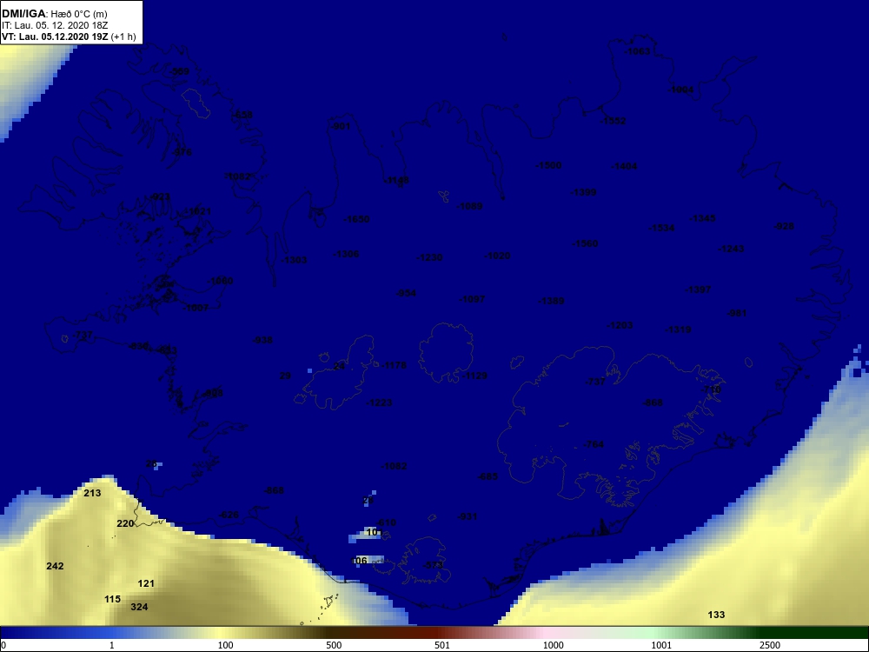Click the map value -1178
This screenshot has height=652, width=869.
[394, 365]
